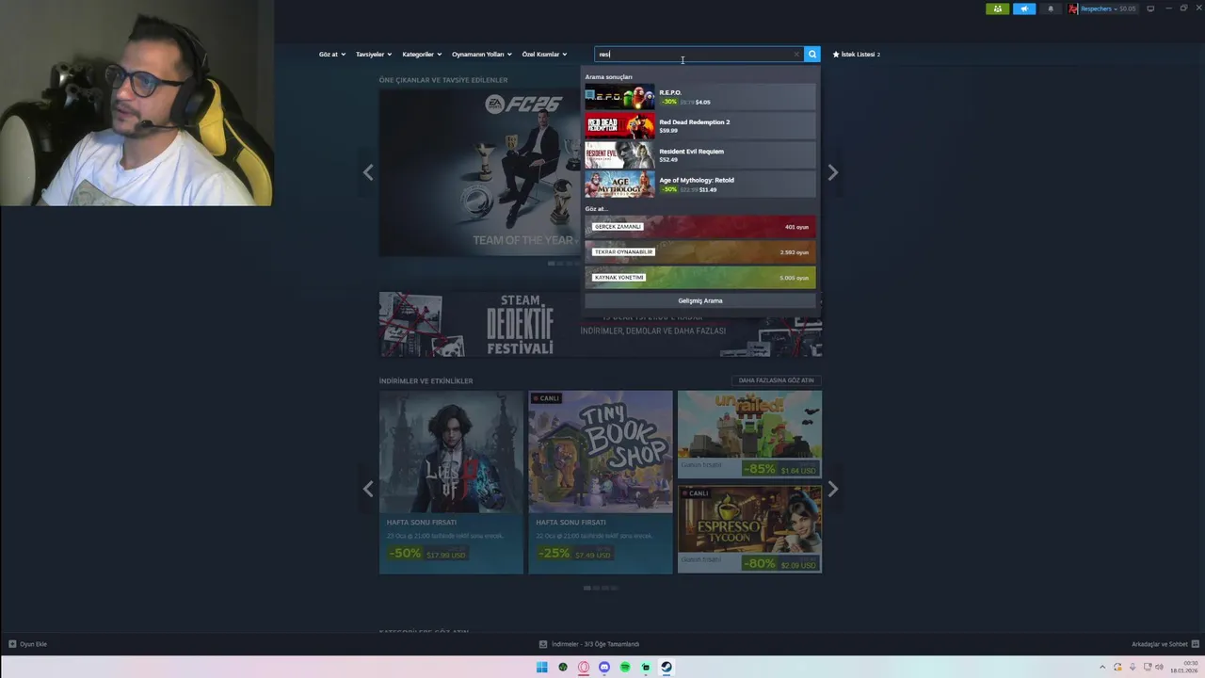Expand the Oynamanın Yolları dropdown
1205x678 pixels.
[482, 55]
